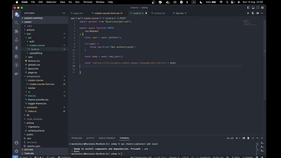The height and width of the screenshot is (158, 281).
Task: Toggle Focus moon icon in menu bar
Action: pyautogui.click(x=201, y=2)
